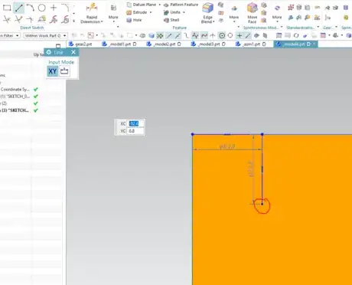Click the Edge Blend icon
Viewport: 352px width, 285px height.
point(207,8)
